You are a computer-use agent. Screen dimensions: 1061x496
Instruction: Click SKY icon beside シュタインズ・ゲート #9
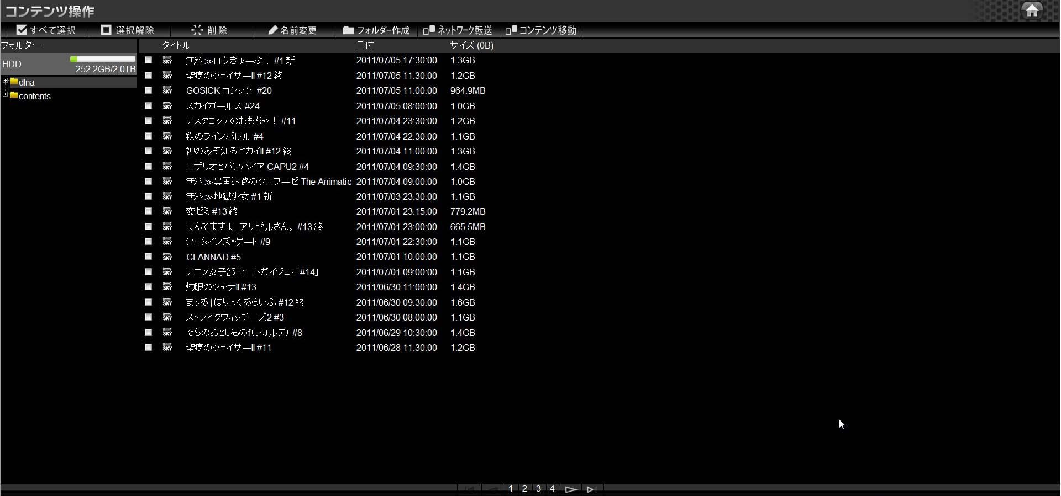click(167, 241)
